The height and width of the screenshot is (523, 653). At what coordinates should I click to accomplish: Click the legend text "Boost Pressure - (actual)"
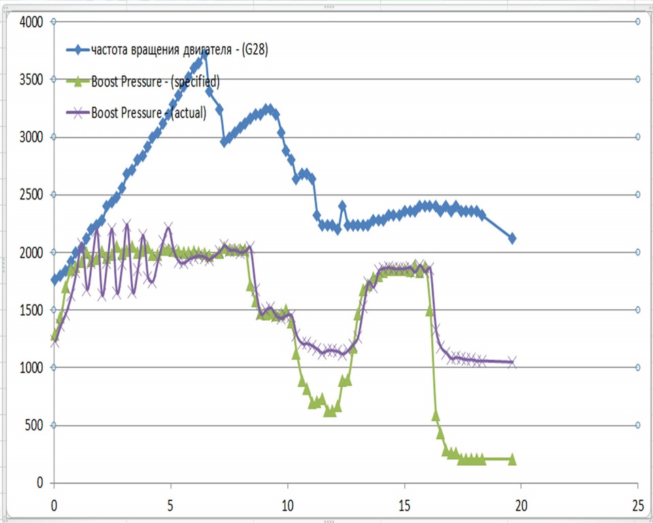coord(149,112)
